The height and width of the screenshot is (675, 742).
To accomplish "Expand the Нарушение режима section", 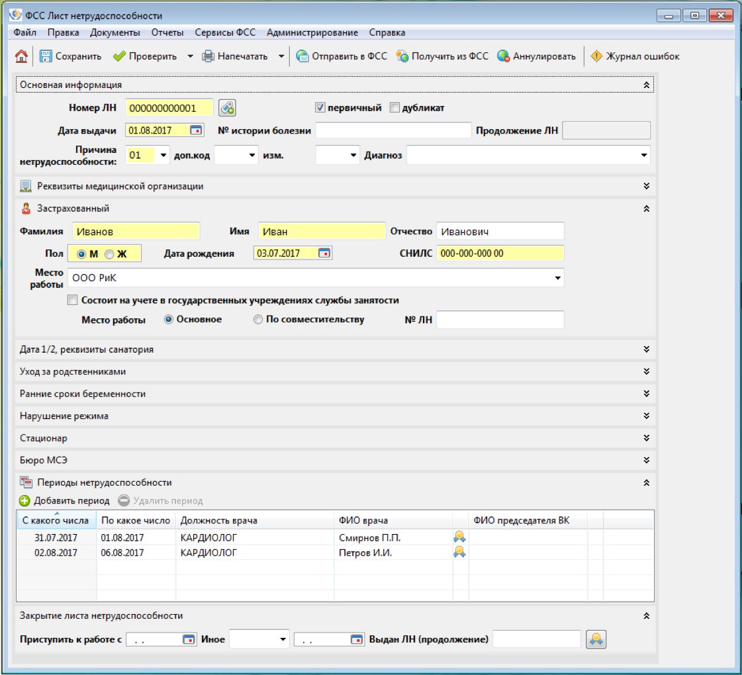I will tap(646, 416).
